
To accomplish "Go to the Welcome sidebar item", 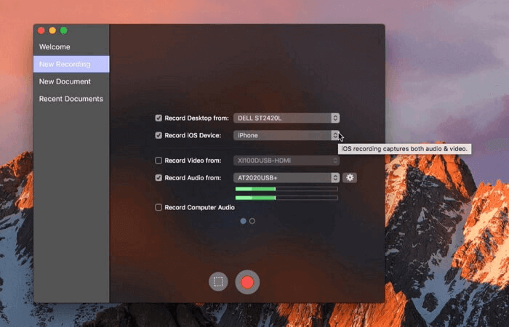I will tap(55, 47).
